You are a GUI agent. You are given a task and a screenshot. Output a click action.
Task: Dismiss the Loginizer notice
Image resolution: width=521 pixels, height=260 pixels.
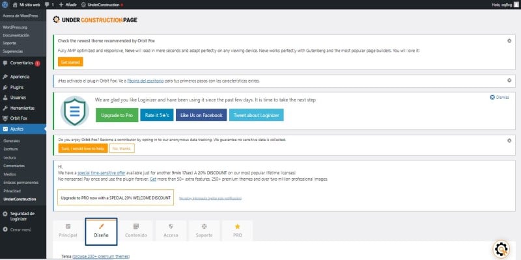[x=500, y=97]
